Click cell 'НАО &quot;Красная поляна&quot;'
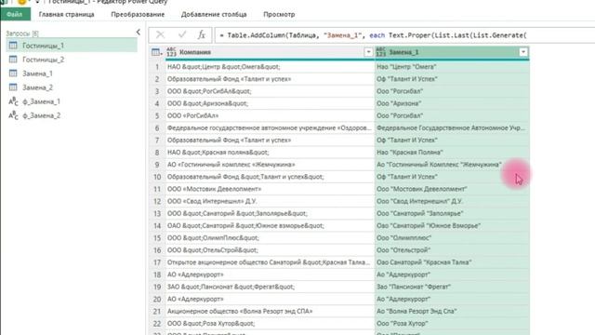The image size is (595, 335). click(270, 153)
